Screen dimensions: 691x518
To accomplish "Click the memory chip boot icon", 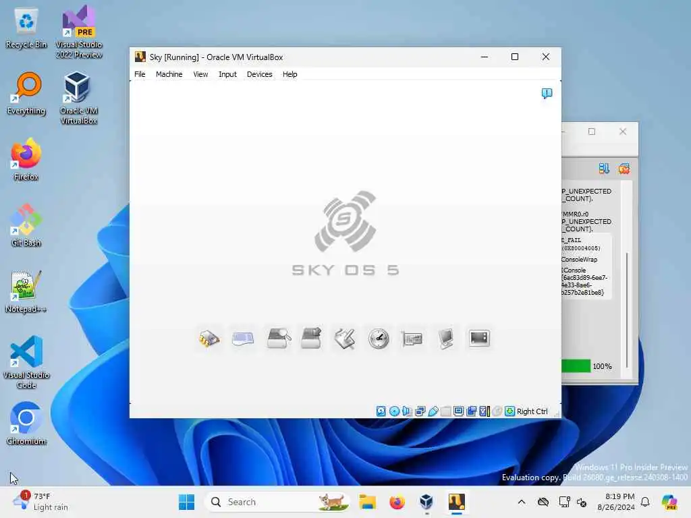I will (x=209, y=339).
